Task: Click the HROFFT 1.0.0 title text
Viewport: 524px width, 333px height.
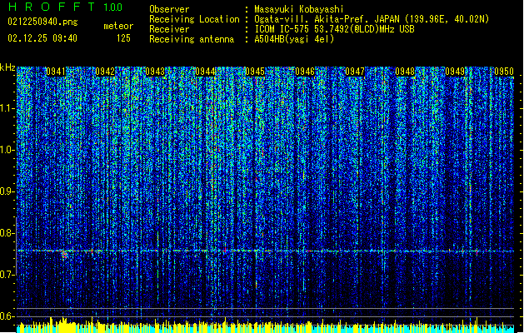Action: click(x=65, y=7)
